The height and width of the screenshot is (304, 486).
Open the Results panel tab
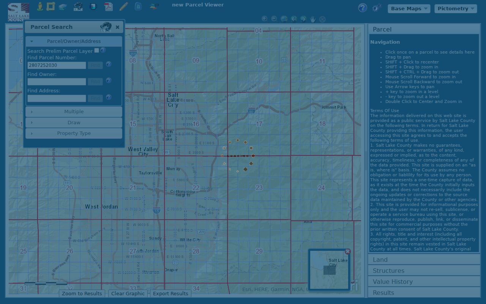pos(424,293)
